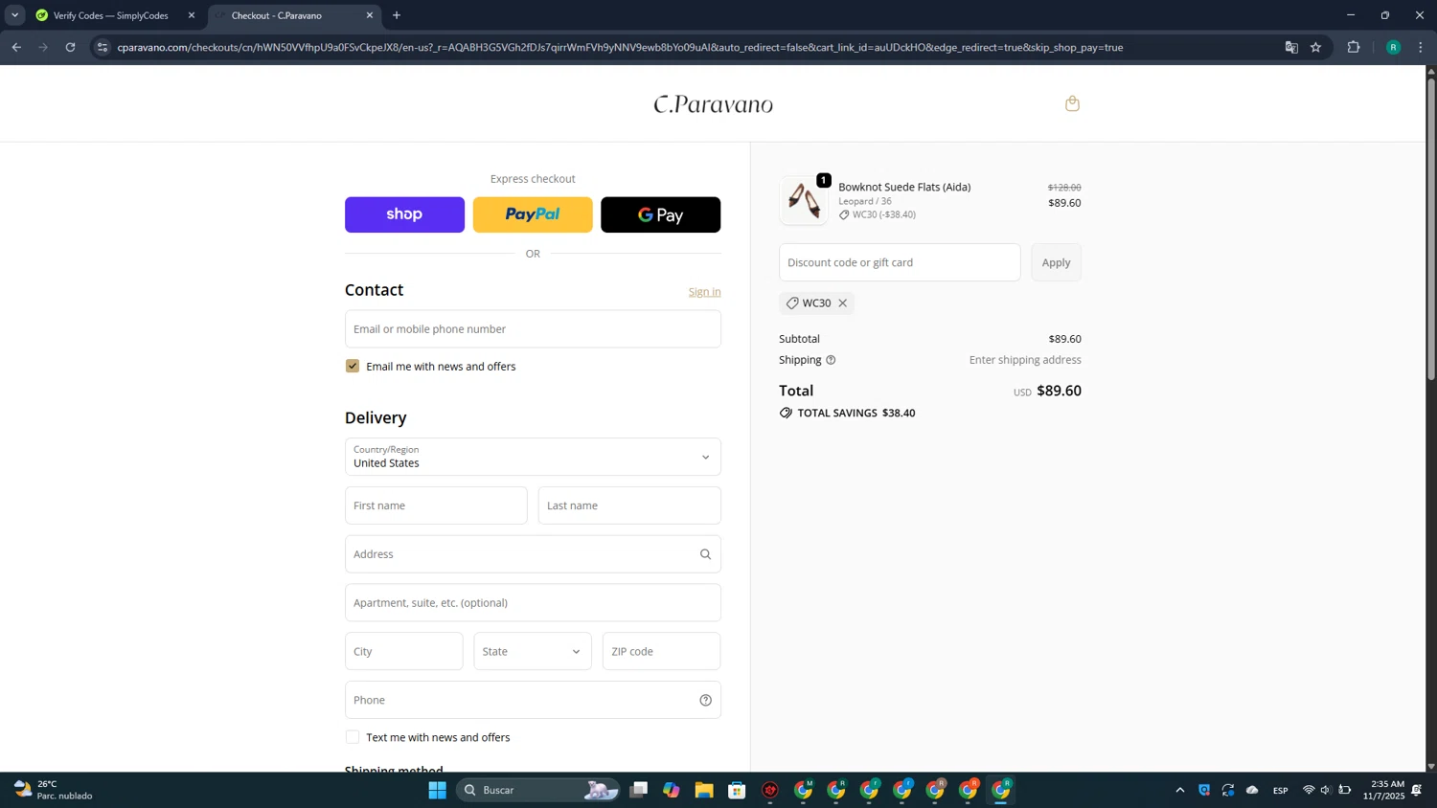Open the volume speaker tray icon
The height and width of the screenshot is (808, 1437).
pyautogui.click(x=1326, y=790)
